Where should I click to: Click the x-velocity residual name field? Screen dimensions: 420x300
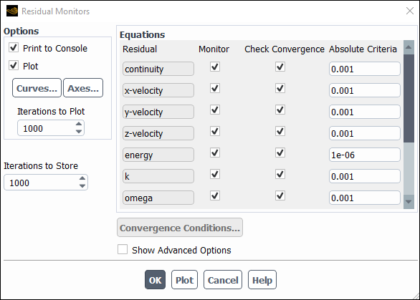point(158,90)
